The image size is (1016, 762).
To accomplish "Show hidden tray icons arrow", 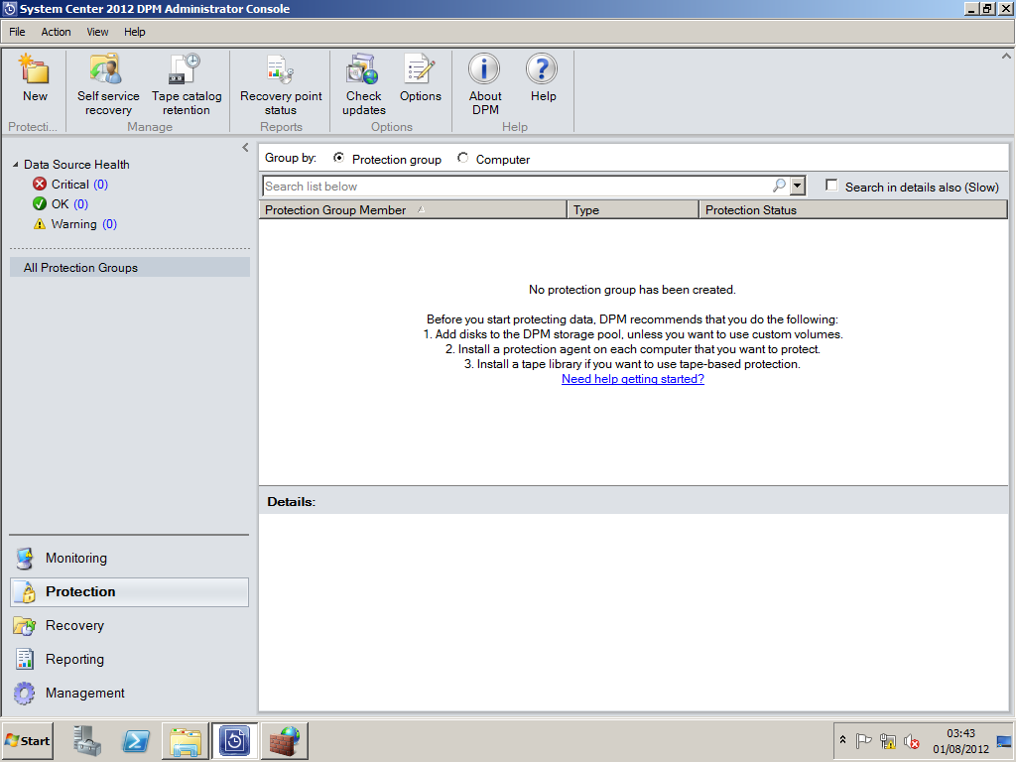I will [x=842, y=740].
